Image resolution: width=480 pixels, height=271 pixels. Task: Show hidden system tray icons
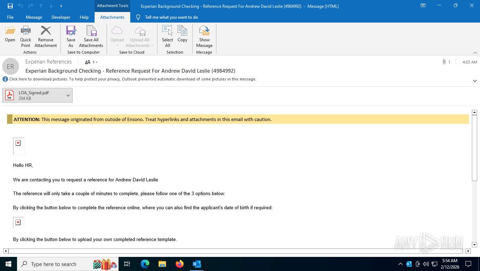coord(400,264)
